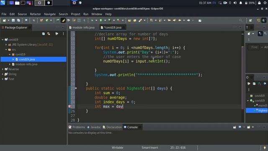Open the Source menu
The image size is (268, 151).
[x=22, y=14]
